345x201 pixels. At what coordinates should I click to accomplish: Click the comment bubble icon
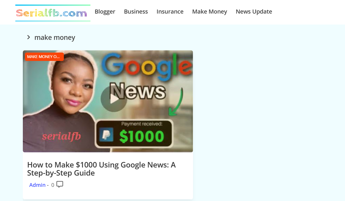60,184
